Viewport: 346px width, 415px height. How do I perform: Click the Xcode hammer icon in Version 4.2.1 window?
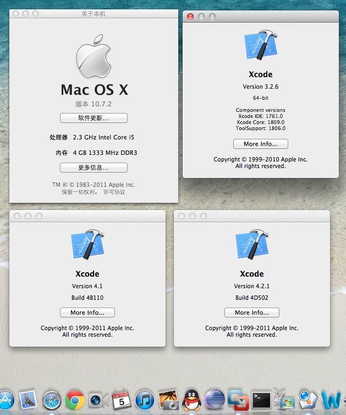(x=252, y=244)
